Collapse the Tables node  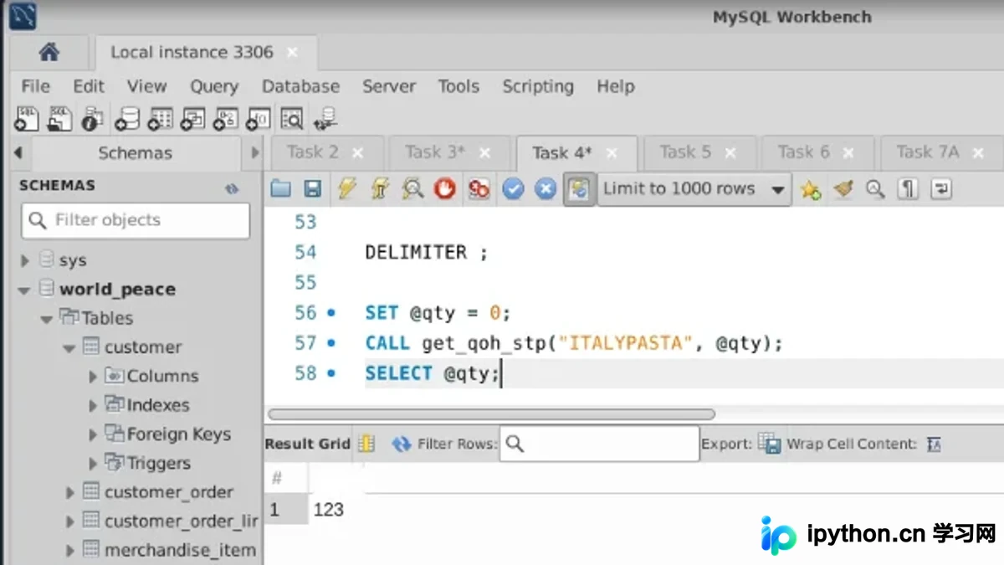(47, 319)
